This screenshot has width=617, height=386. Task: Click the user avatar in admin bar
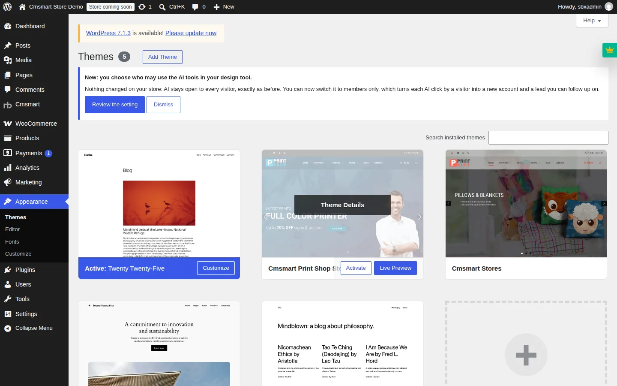click(609, 7)
